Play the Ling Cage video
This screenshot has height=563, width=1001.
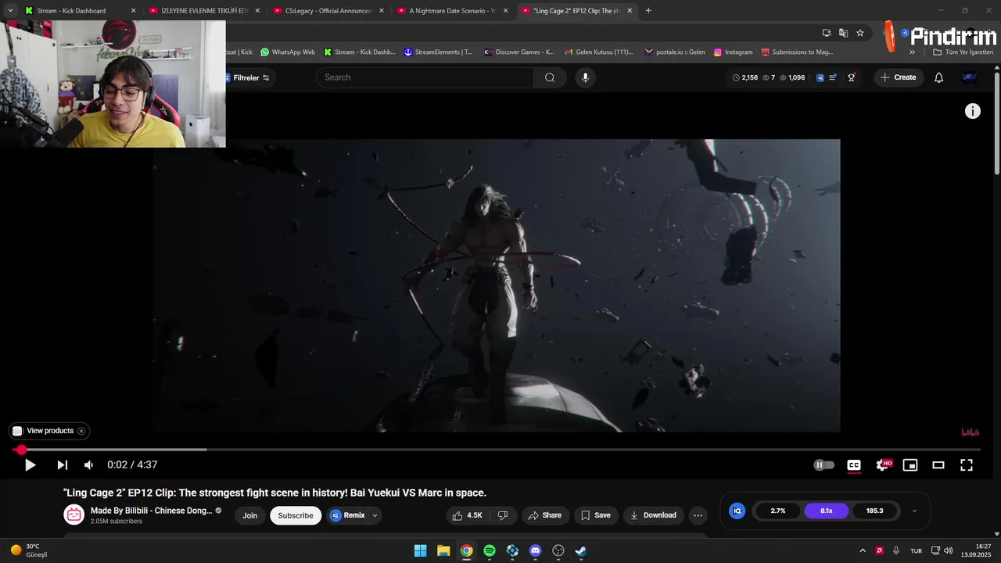pyautogui.click(x=30, y=465)
